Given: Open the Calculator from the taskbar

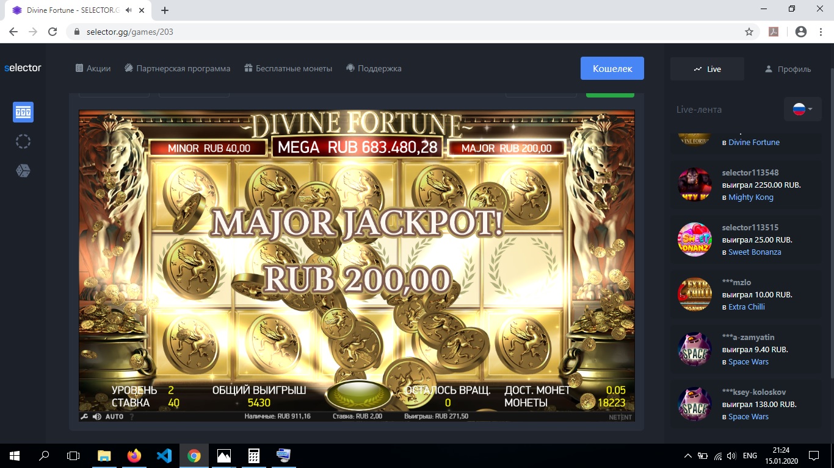Looking at the screenshot, I should point(254,455).
